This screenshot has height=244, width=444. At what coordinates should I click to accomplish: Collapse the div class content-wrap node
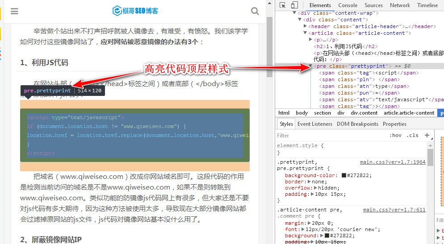(295, 13)
